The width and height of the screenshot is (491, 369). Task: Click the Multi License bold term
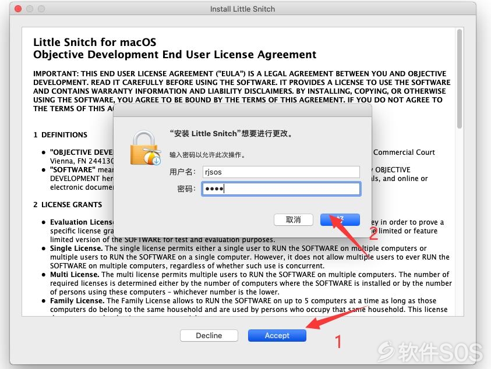coord(75,275)
